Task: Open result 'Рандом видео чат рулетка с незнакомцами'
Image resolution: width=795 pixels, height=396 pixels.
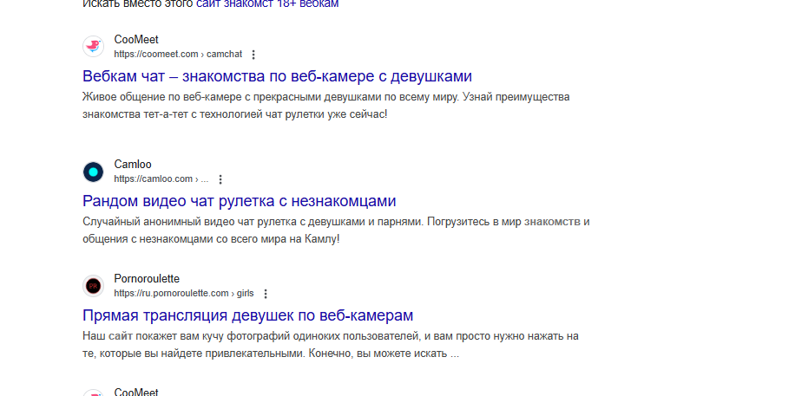Action: [240, 201]
